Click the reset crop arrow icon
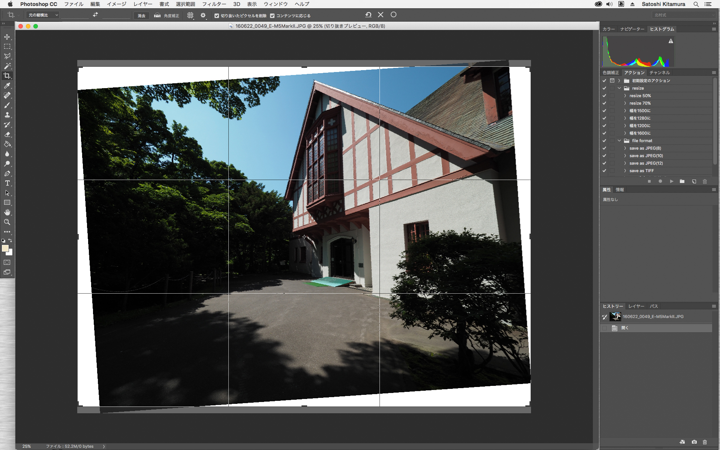 [x=368, y=15]
